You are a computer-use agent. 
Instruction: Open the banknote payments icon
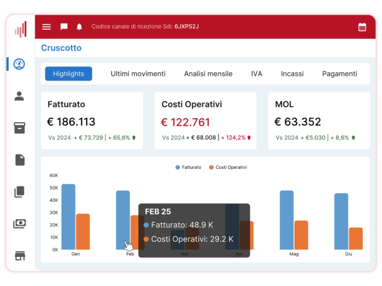point(19,223)
